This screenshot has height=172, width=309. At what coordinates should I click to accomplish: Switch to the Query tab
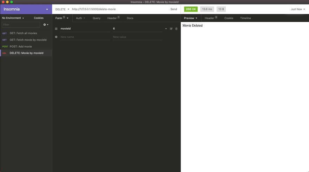pos(96,18)
